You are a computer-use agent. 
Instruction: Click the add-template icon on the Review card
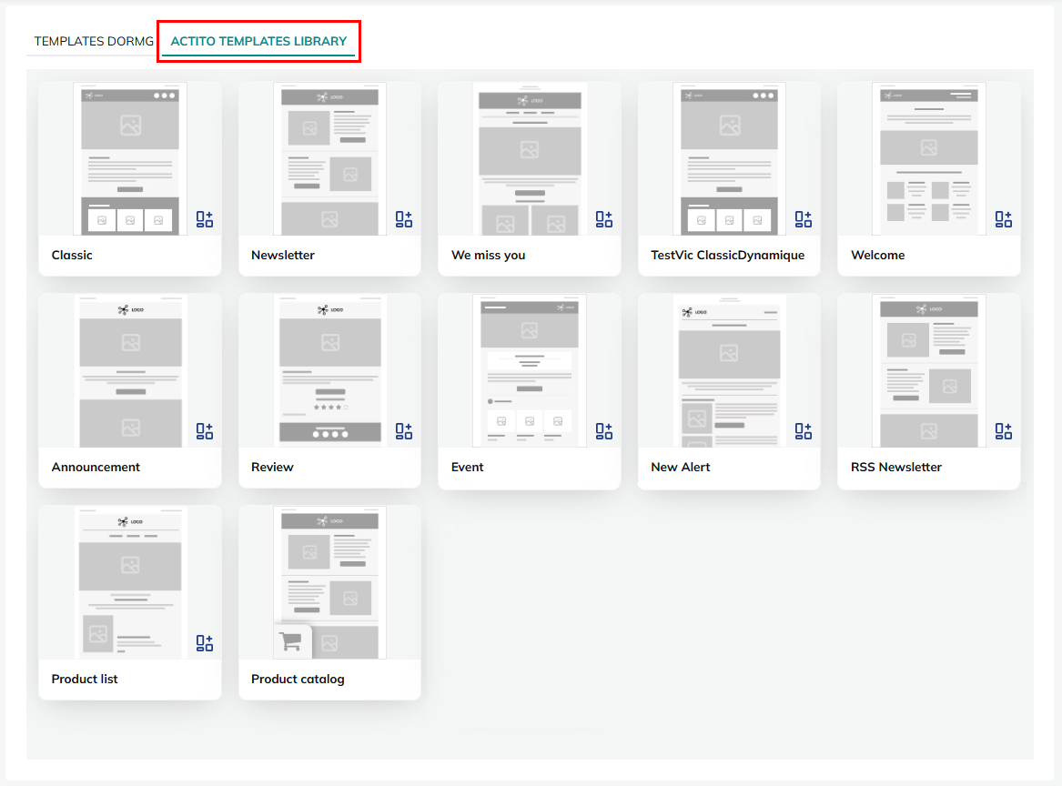(x=404, y=430)
